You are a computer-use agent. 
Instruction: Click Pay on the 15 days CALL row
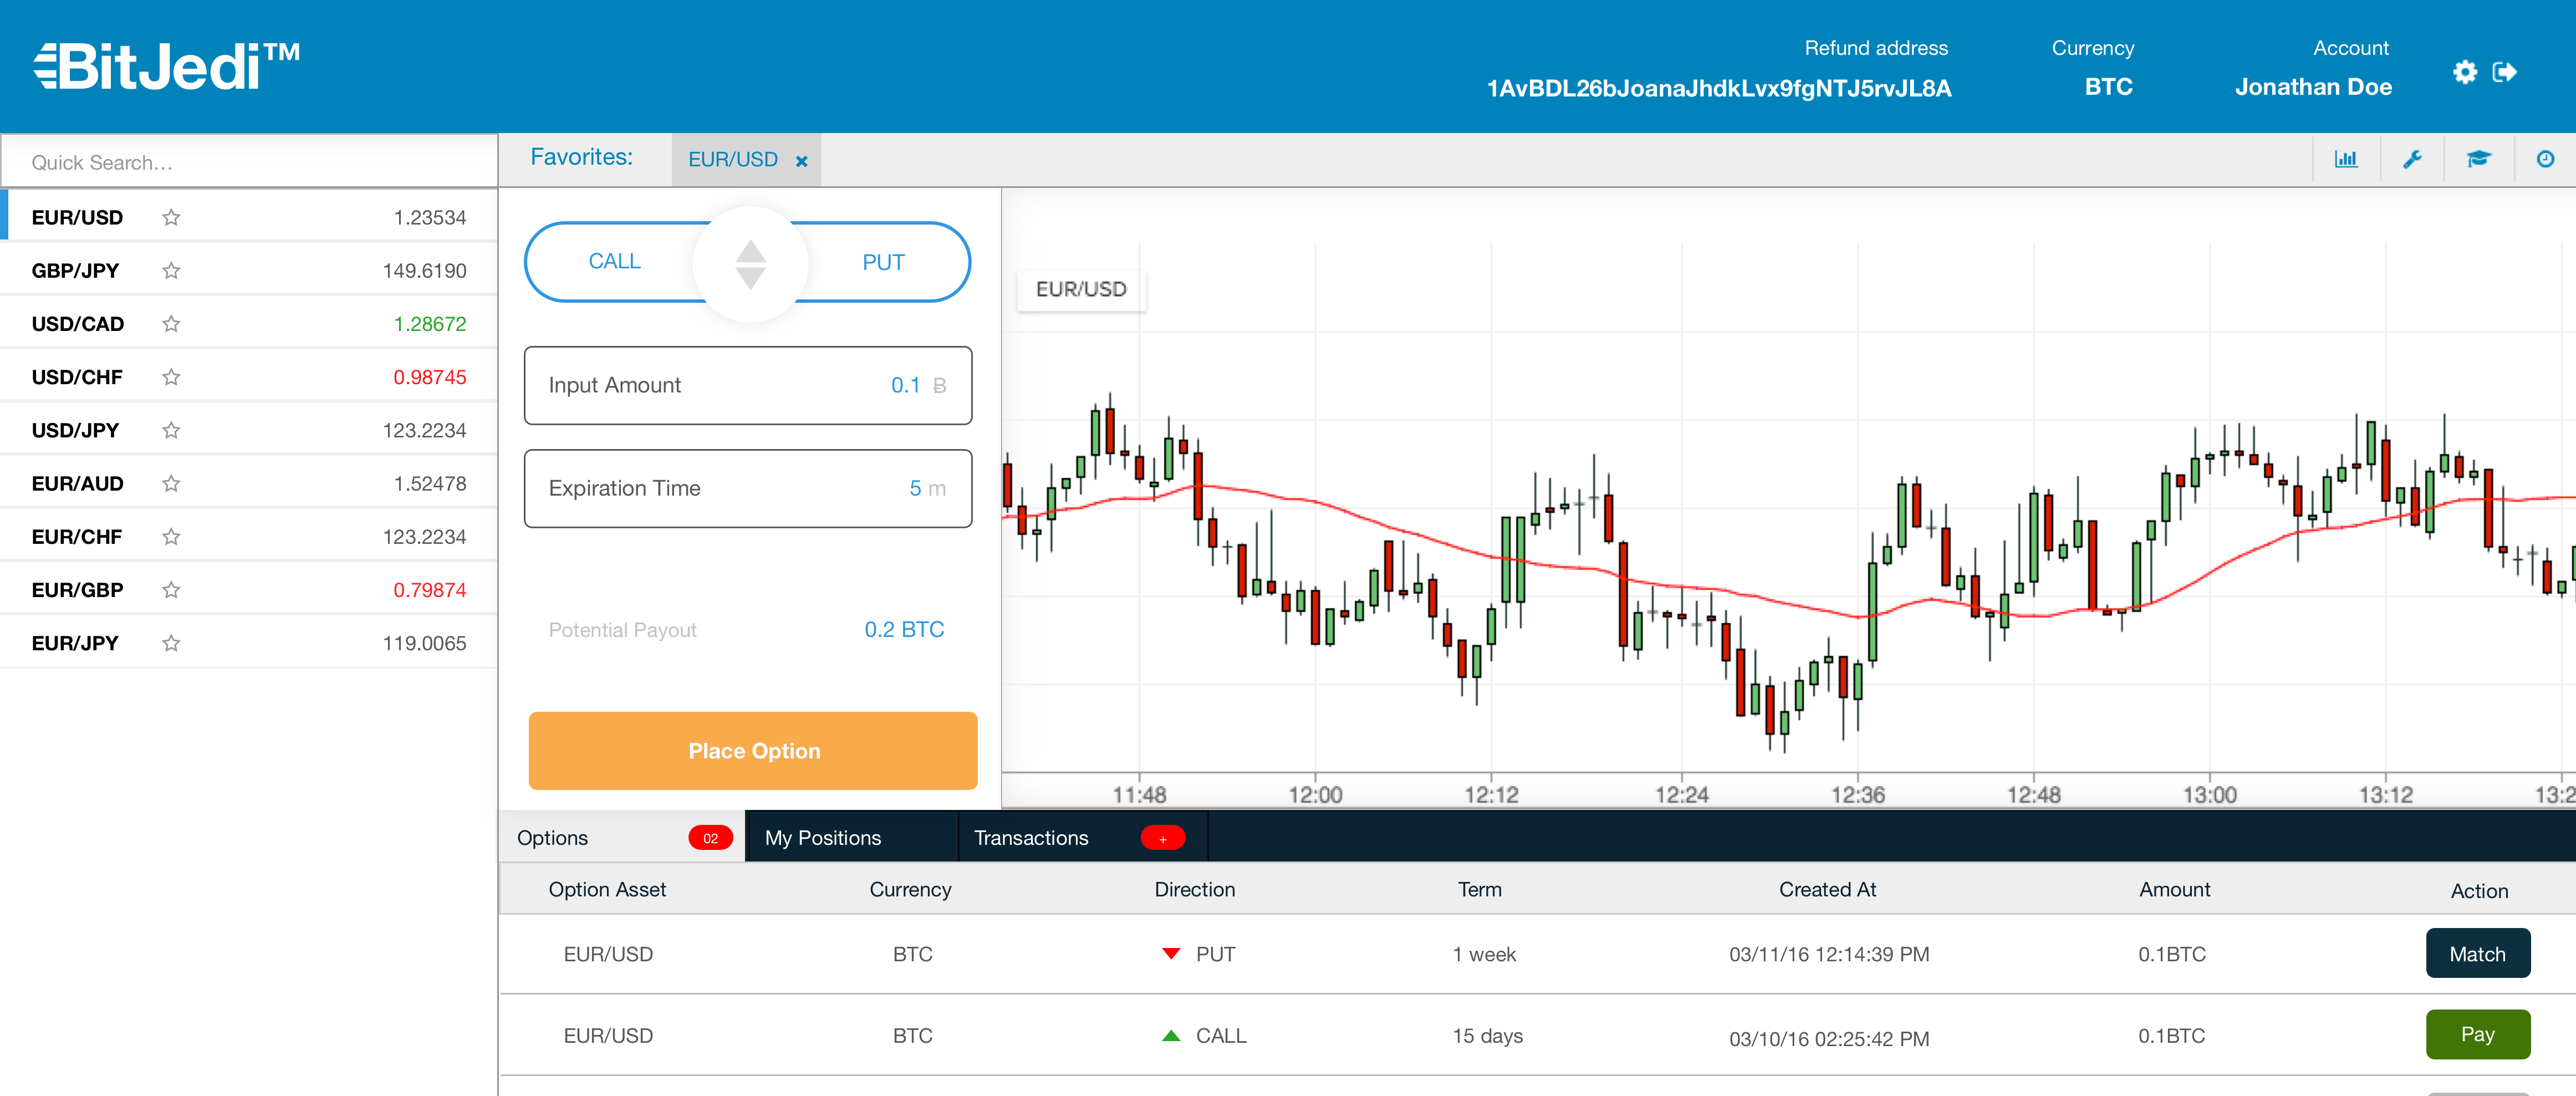click(2478, 1035)
